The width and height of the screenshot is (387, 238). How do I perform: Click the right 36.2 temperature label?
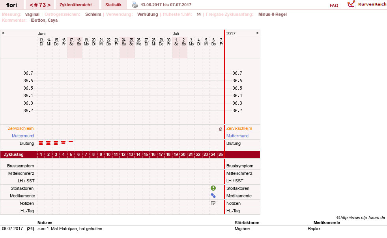(x=237, y=111)
